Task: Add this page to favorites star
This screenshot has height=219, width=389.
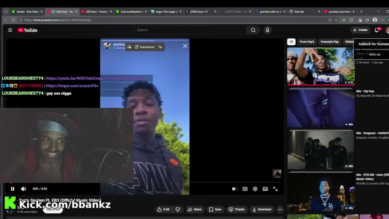Action: pos(336,20)
